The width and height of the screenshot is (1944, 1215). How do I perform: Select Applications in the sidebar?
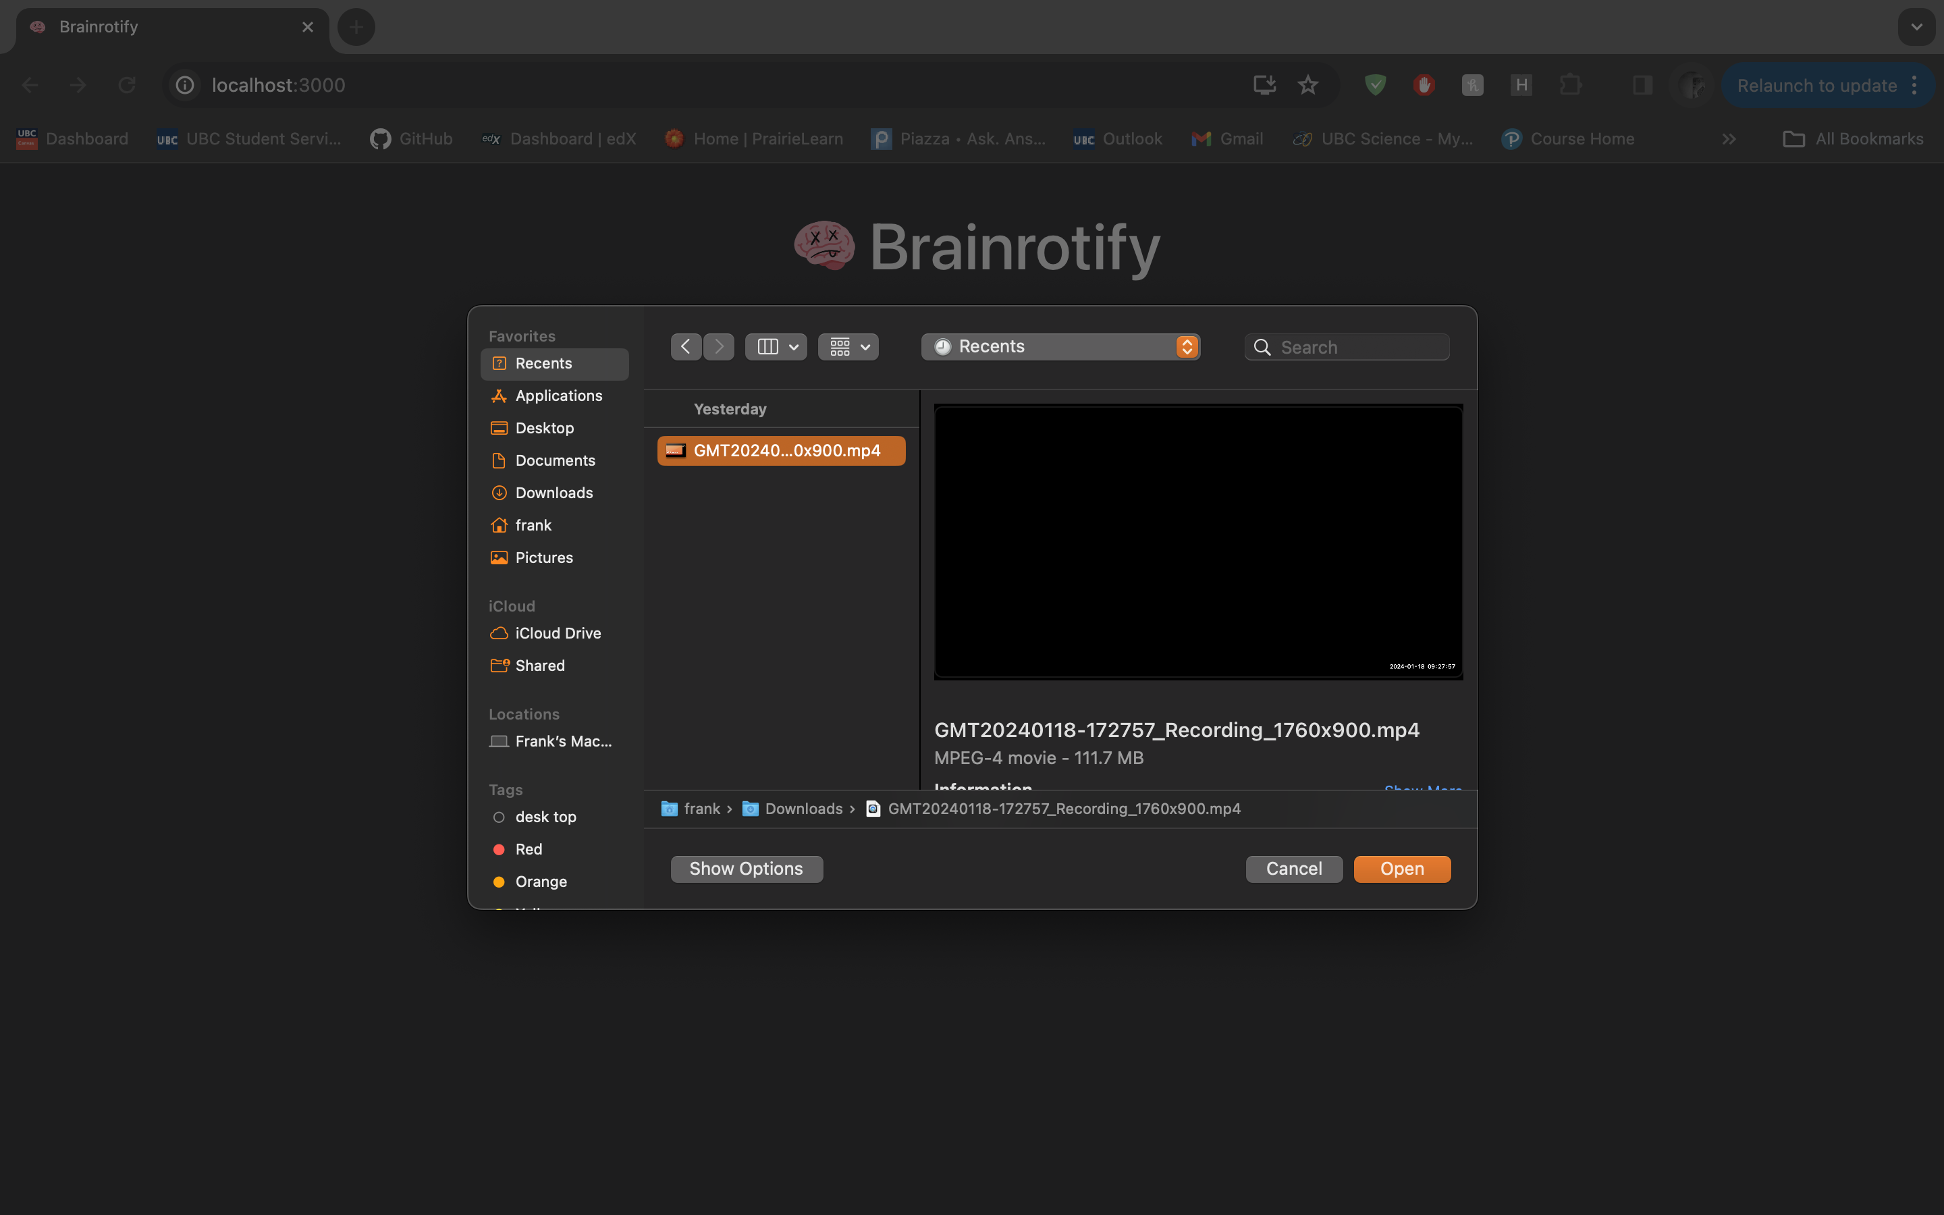pyautogui.click(x=558, y=396)
